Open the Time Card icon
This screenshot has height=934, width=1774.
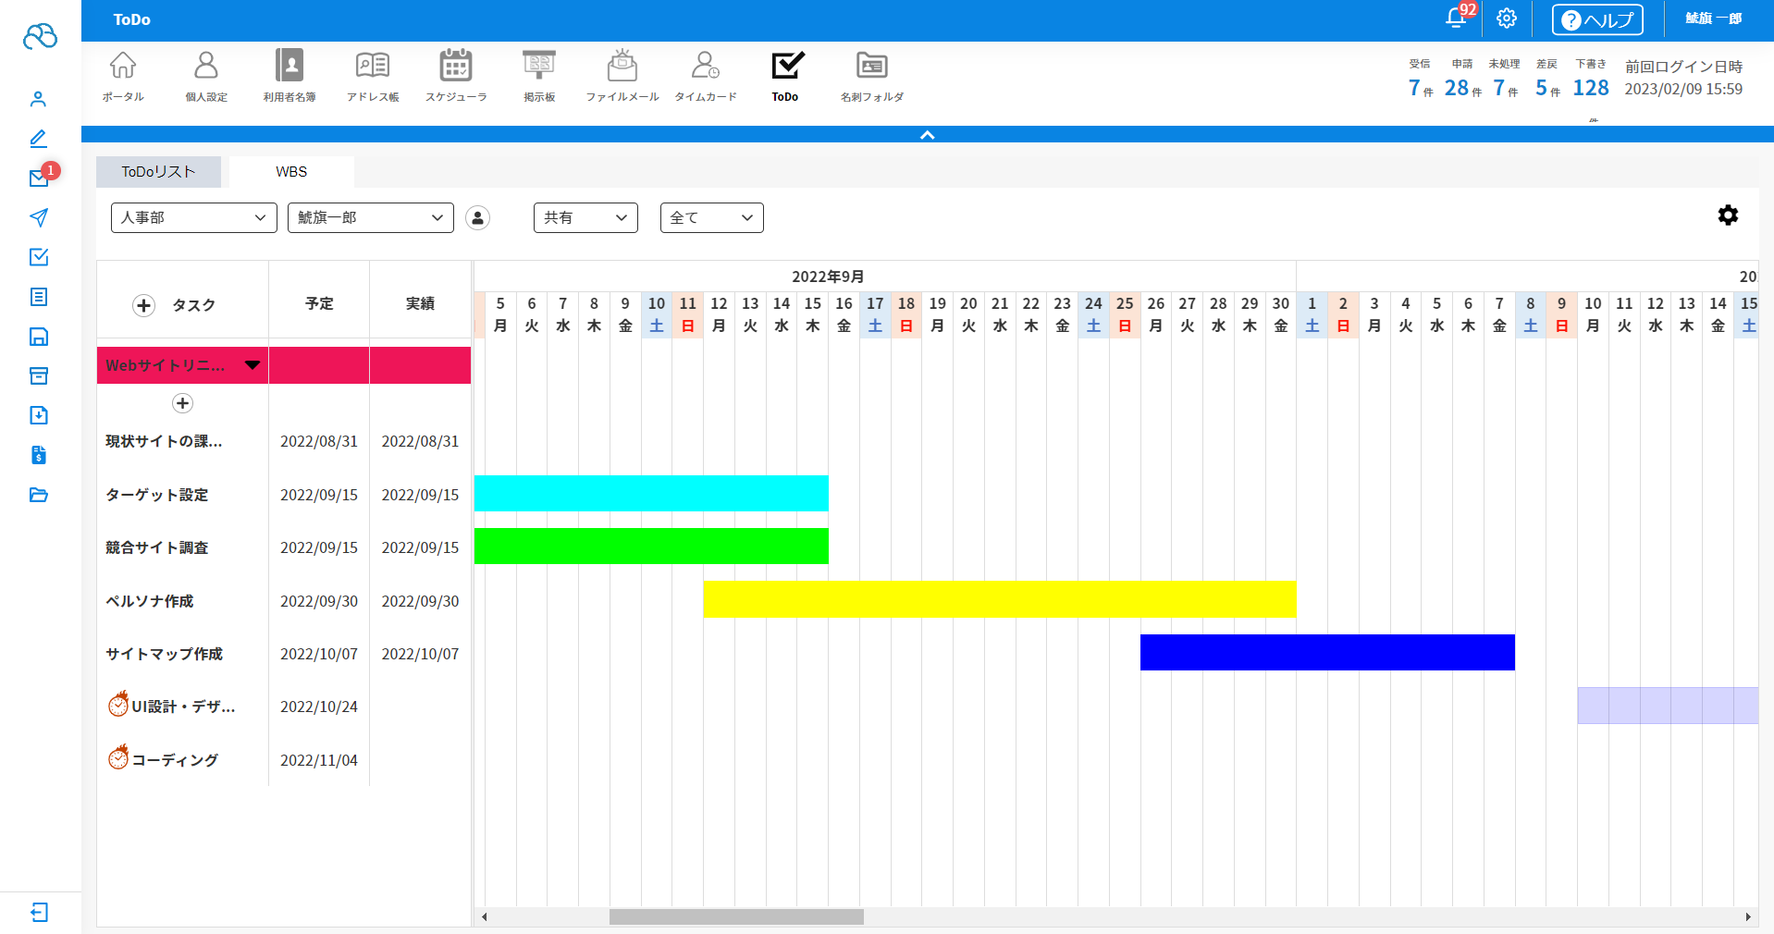(705, 74)
